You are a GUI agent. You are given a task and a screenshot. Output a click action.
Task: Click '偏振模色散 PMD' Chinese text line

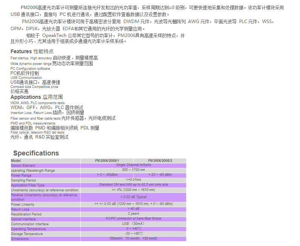(55, 128)
